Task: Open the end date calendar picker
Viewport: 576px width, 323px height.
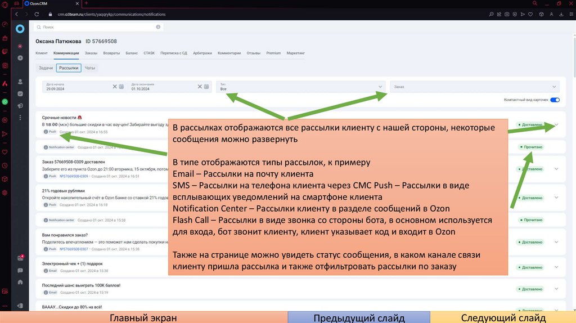Action: 206,87
